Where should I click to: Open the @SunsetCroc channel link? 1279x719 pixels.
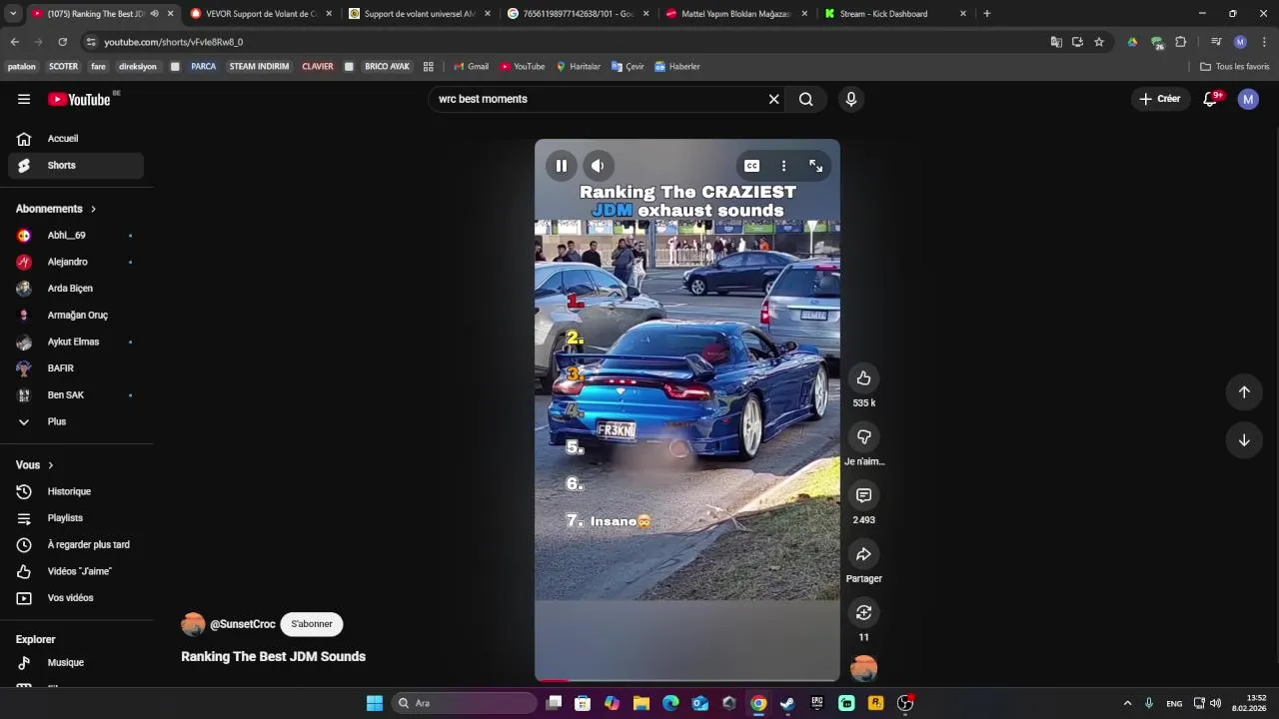tap(243, 624)
